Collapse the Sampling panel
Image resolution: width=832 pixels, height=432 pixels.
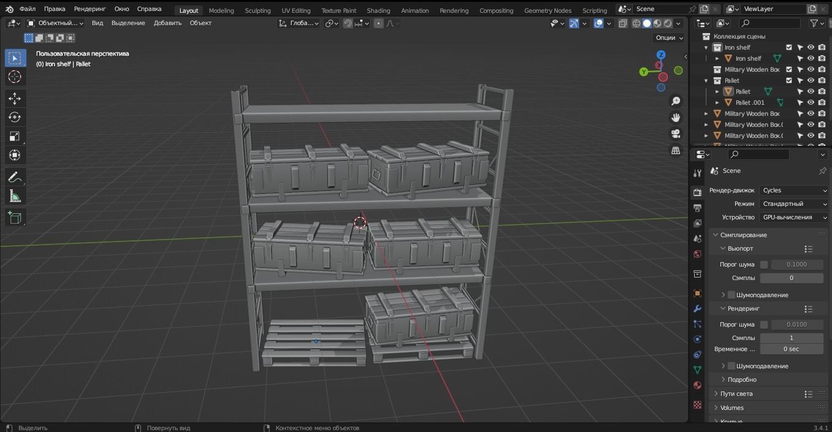click(744, 235)
